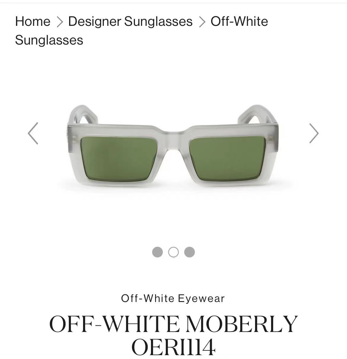This screenshot has height=359, width=347.
Task: Select the first carousel dot
Action: pyautogui.click(x=157, y=252)
